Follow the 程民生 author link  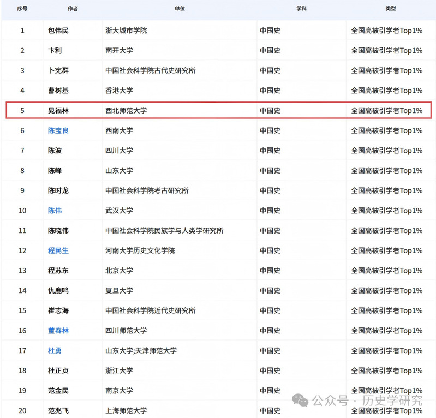pyautogui.click(x=58, y=251)
